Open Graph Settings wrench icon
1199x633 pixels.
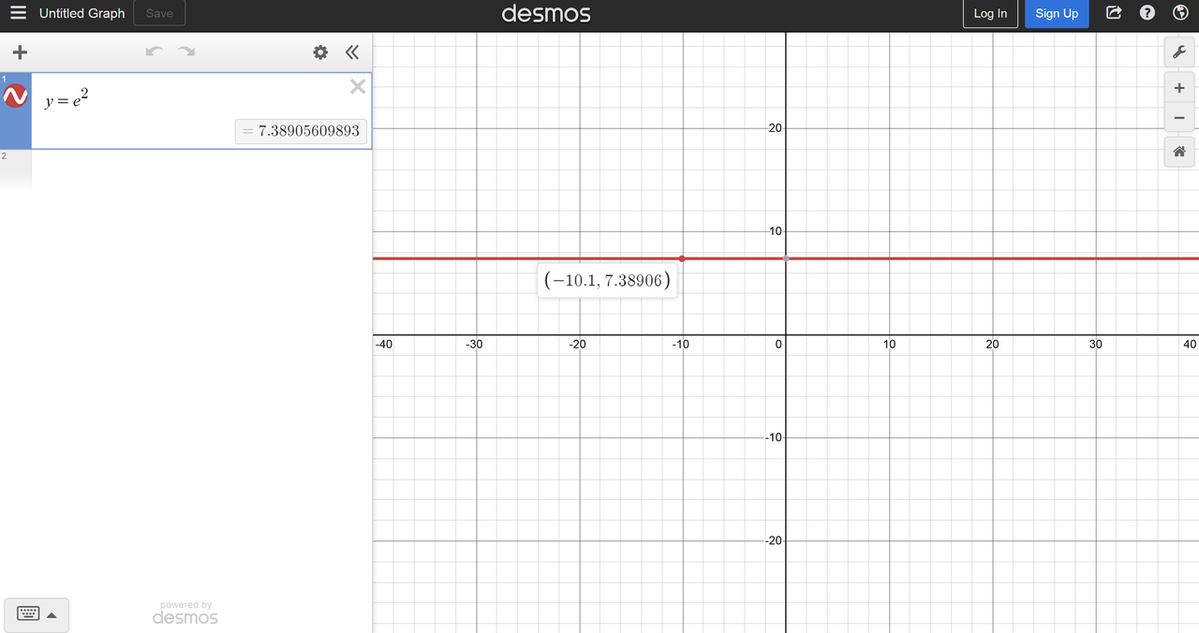[1178, 52]
